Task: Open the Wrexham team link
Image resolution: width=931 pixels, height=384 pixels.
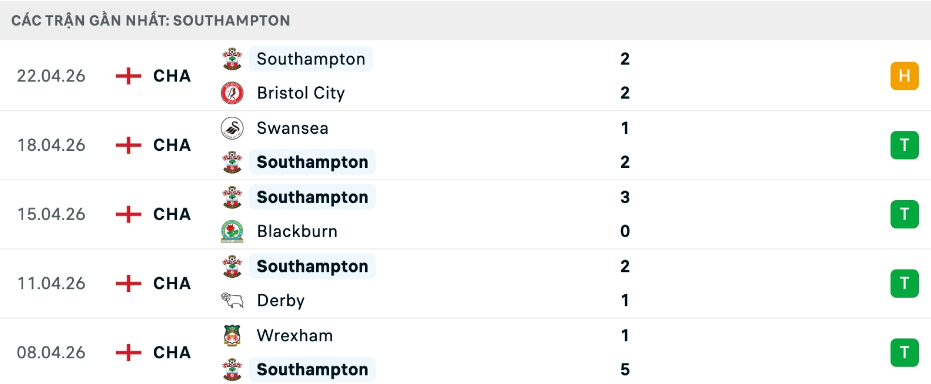Action: point(295,336)
